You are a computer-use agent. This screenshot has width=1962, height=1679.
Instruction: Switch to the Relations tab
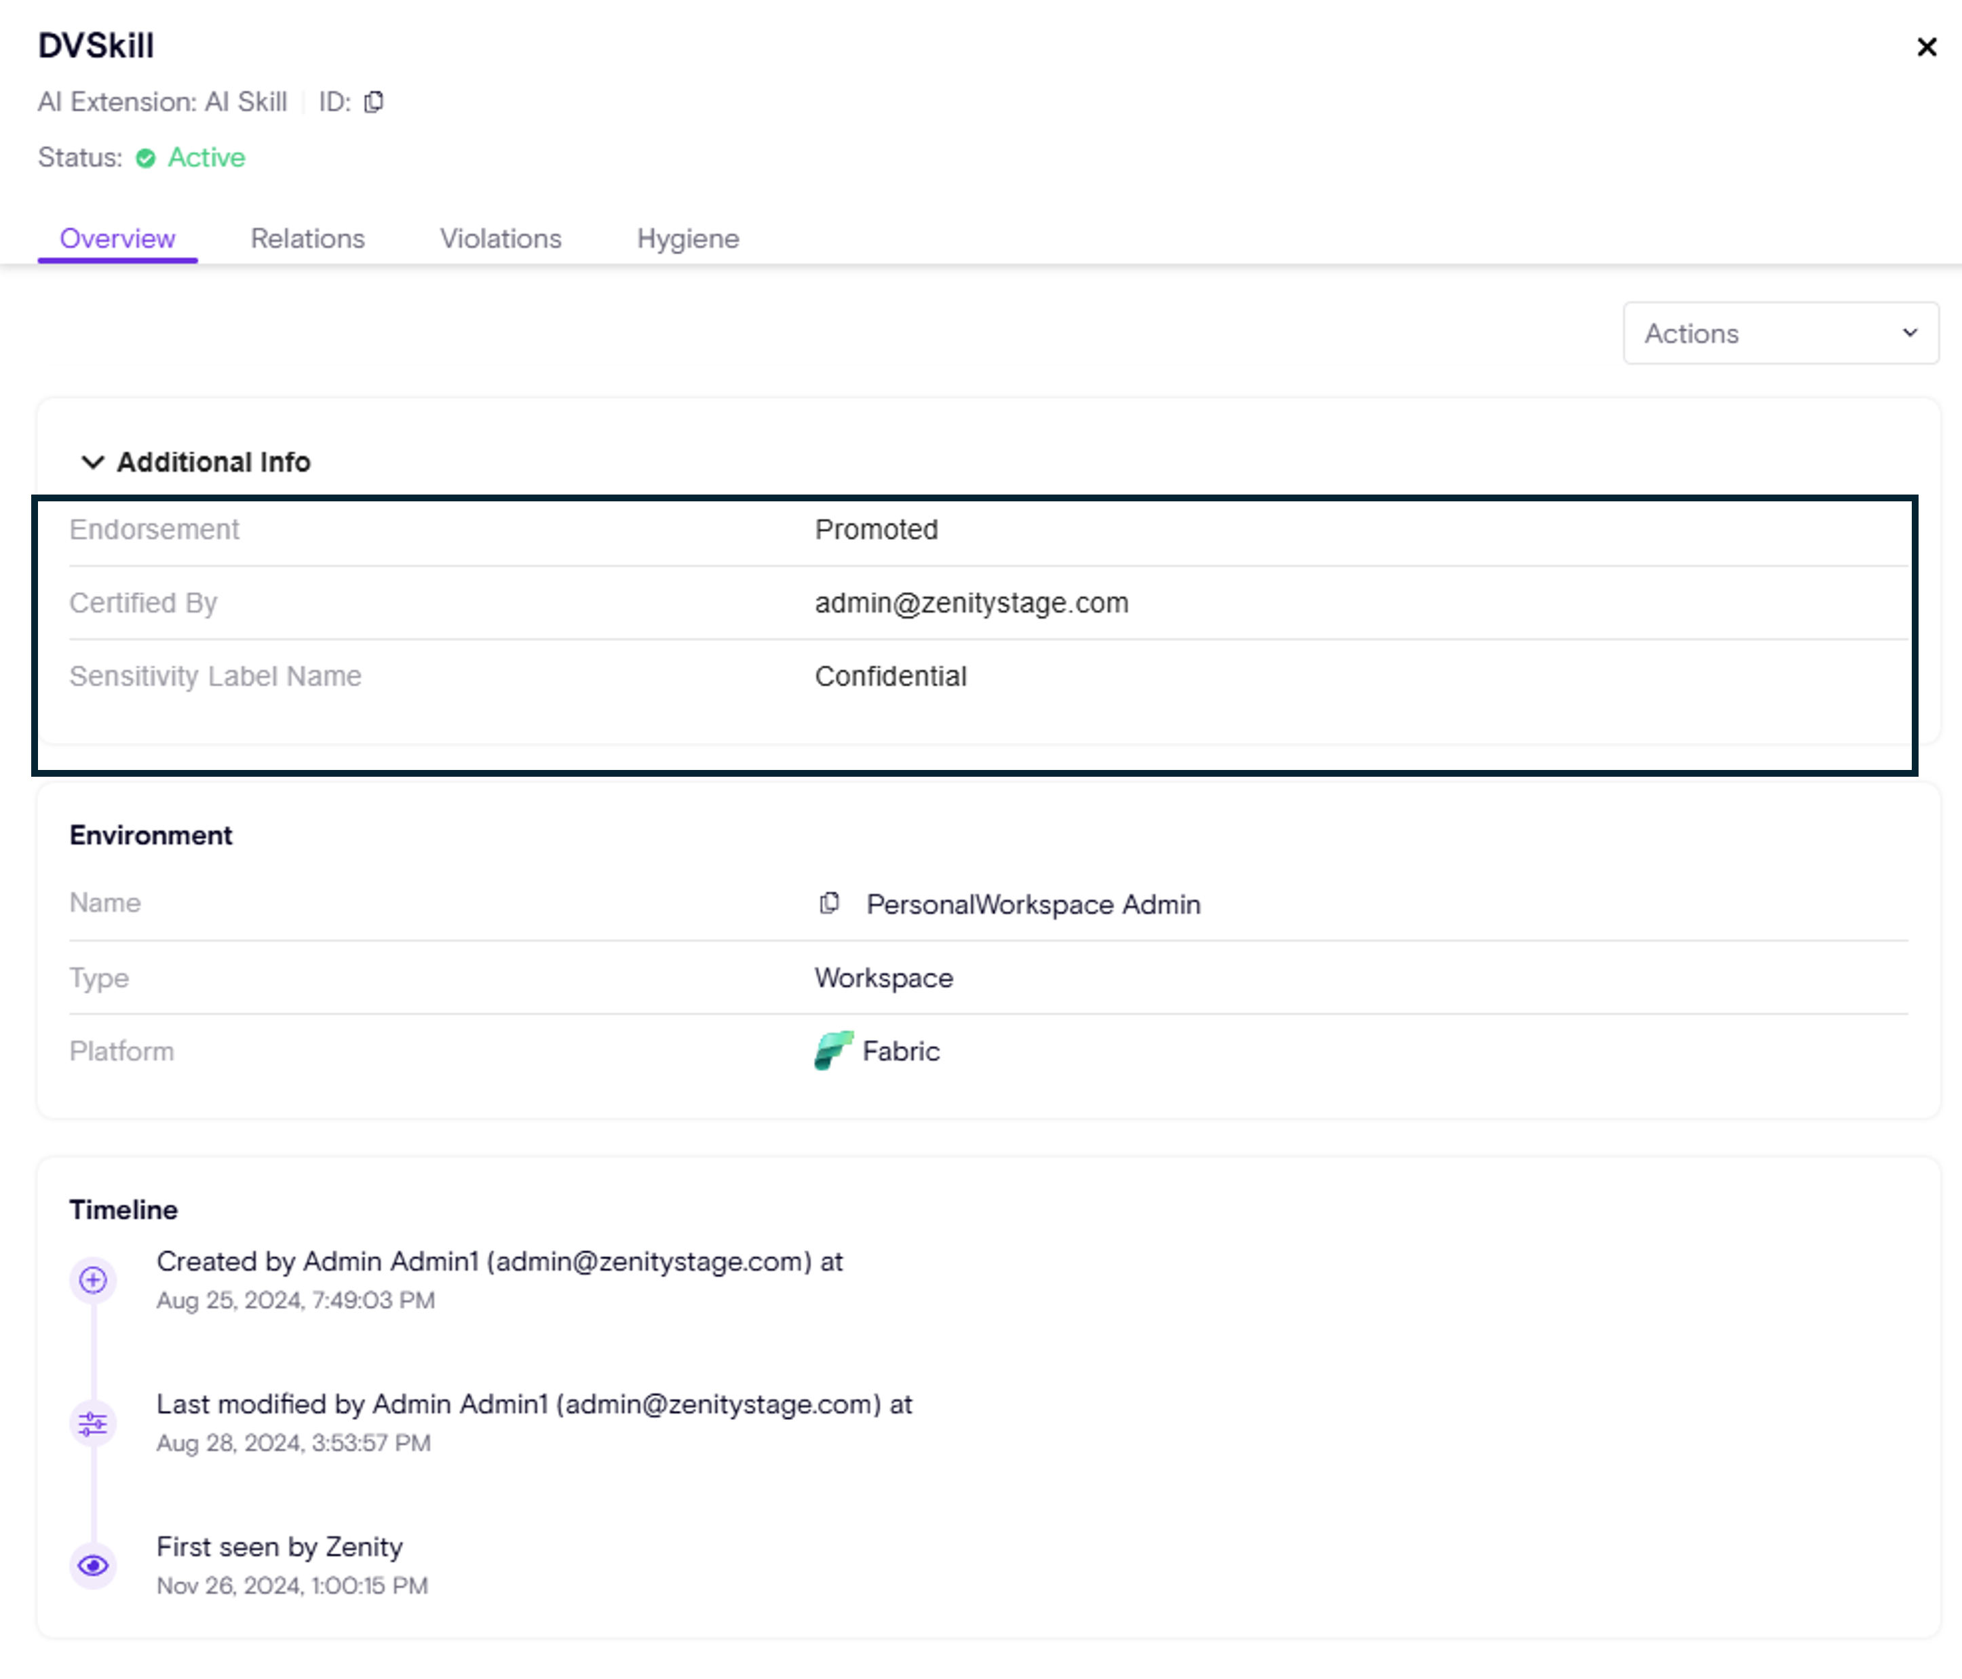308,239
